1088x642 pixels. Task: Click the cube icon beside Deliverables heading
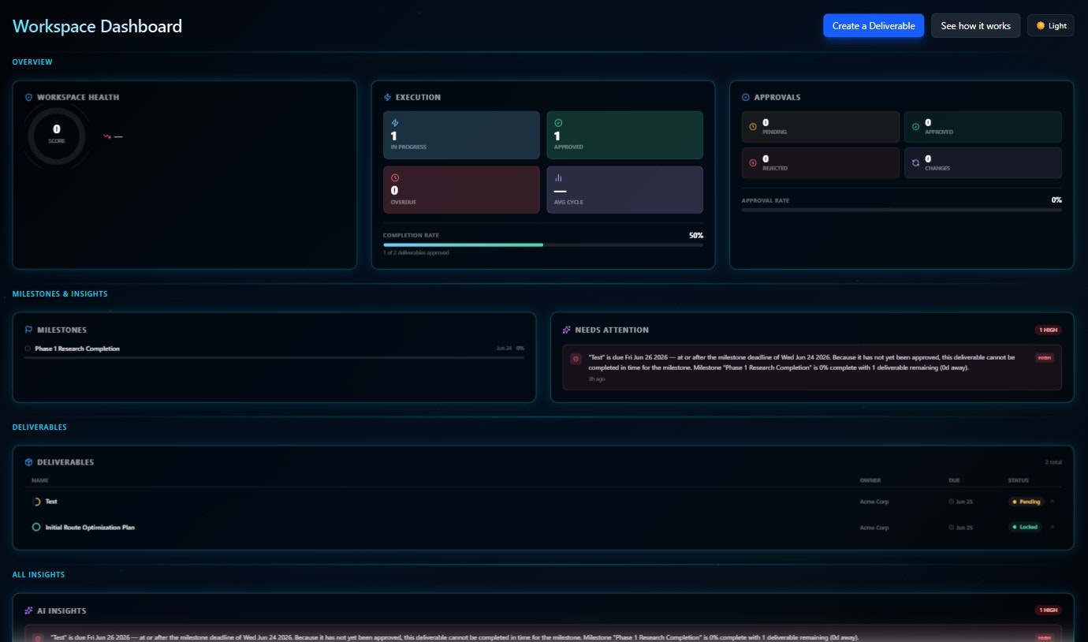[x=29, y=462]
